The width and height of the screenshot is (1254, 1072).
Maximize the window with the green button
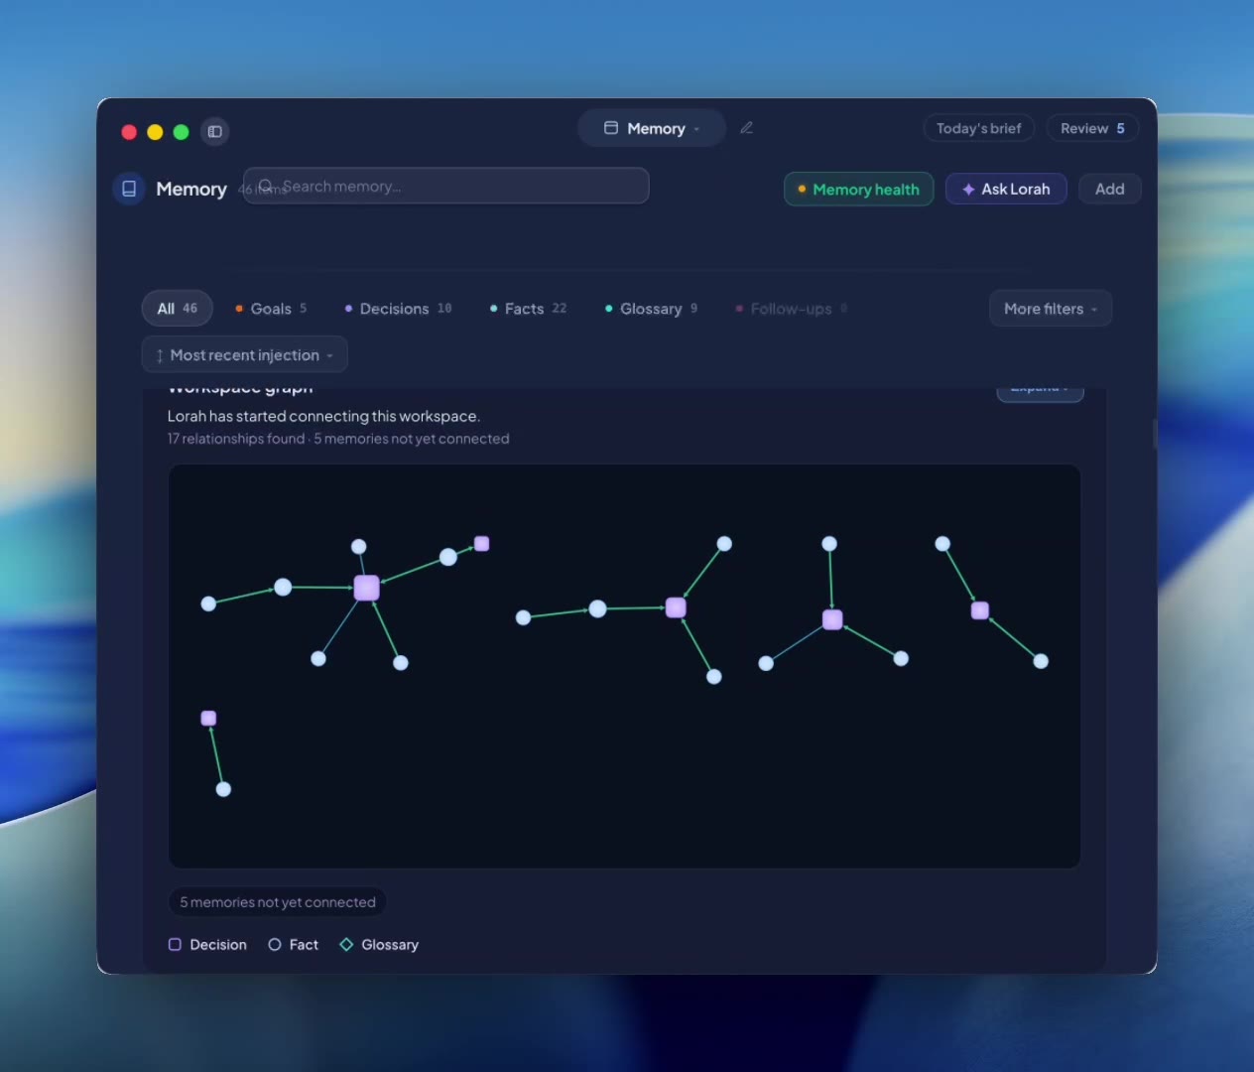point(181,132)
